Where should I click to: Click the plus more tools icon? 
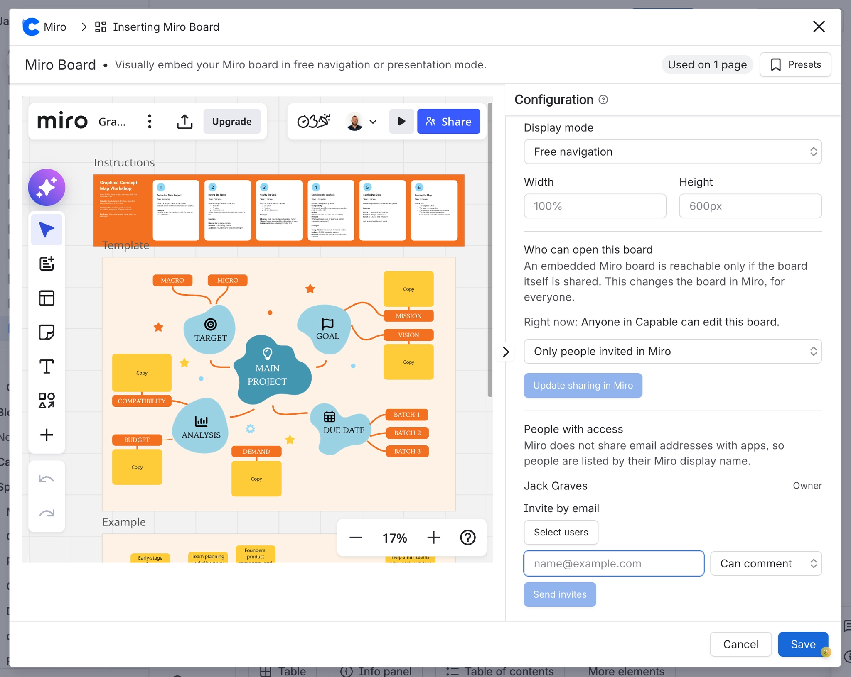(x=47, y=435)
